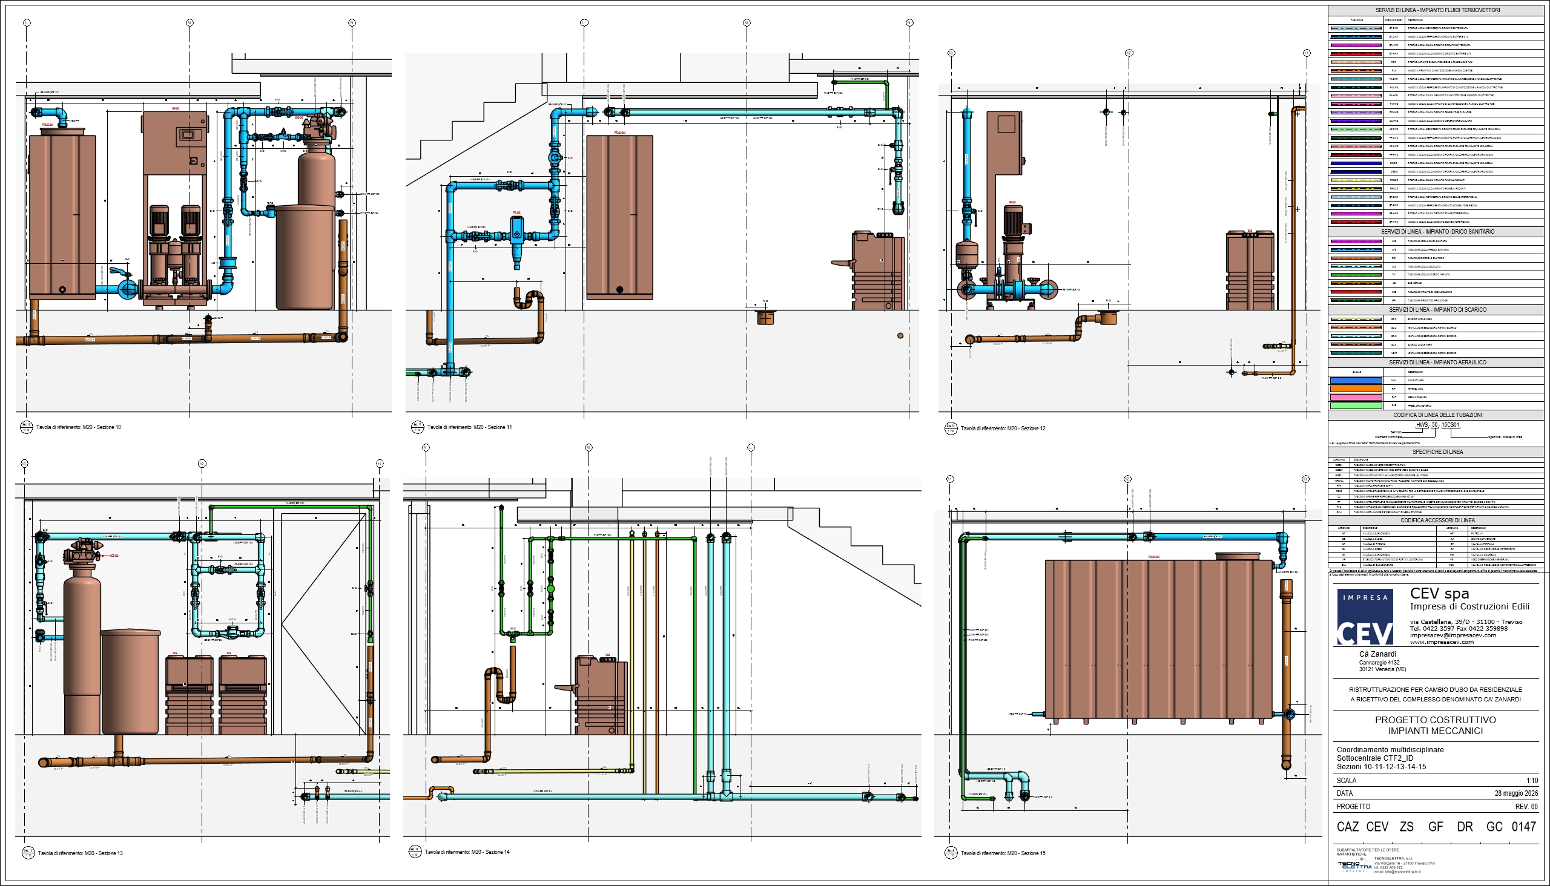The image size is (1550, 886).
Task: Click 'Tavola di riferimento: M20 - Sezione 14' caption
Action: (467, 852)
